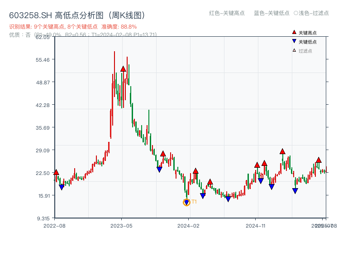This screenshot has width=362, height=272.
Task: Click the blue low marker near 2024-11
Action: [260, 181]
